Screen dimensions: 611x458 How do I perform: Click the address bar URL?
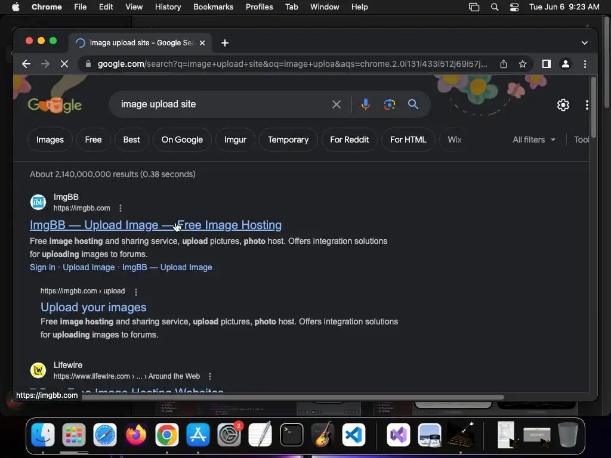[x=292, y=64]
